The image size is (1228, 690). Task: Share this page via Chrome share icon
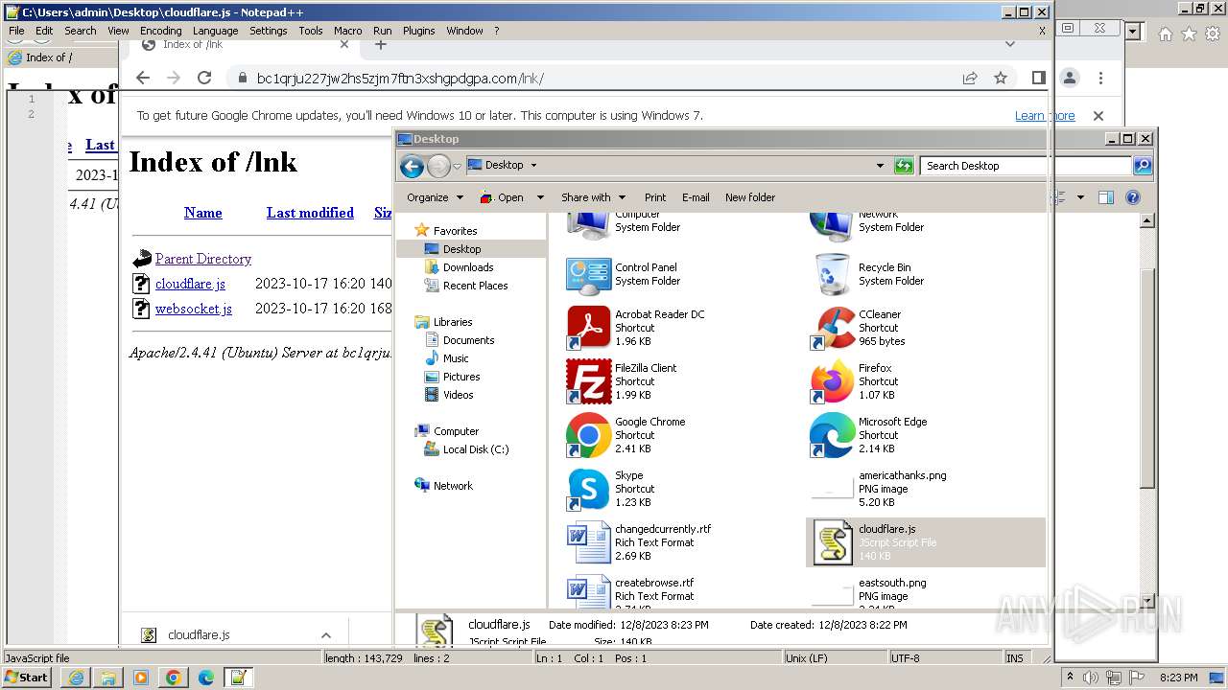tap(970, 79)
